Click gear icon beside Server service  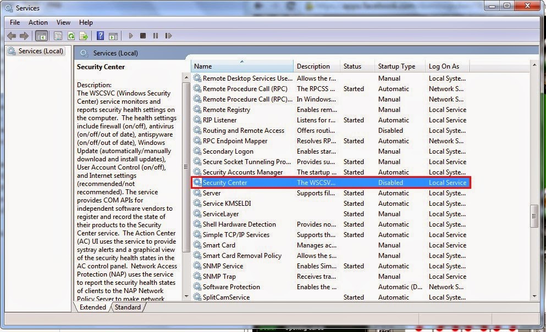[197, 193]
